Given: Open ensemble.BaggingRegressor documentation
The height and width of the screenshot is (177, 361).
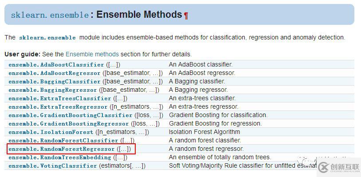Looking at the screenshot, I should point(53,90).
